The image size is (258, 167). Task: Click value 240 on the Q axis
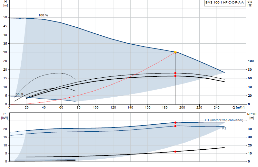[x=216, y=108]
